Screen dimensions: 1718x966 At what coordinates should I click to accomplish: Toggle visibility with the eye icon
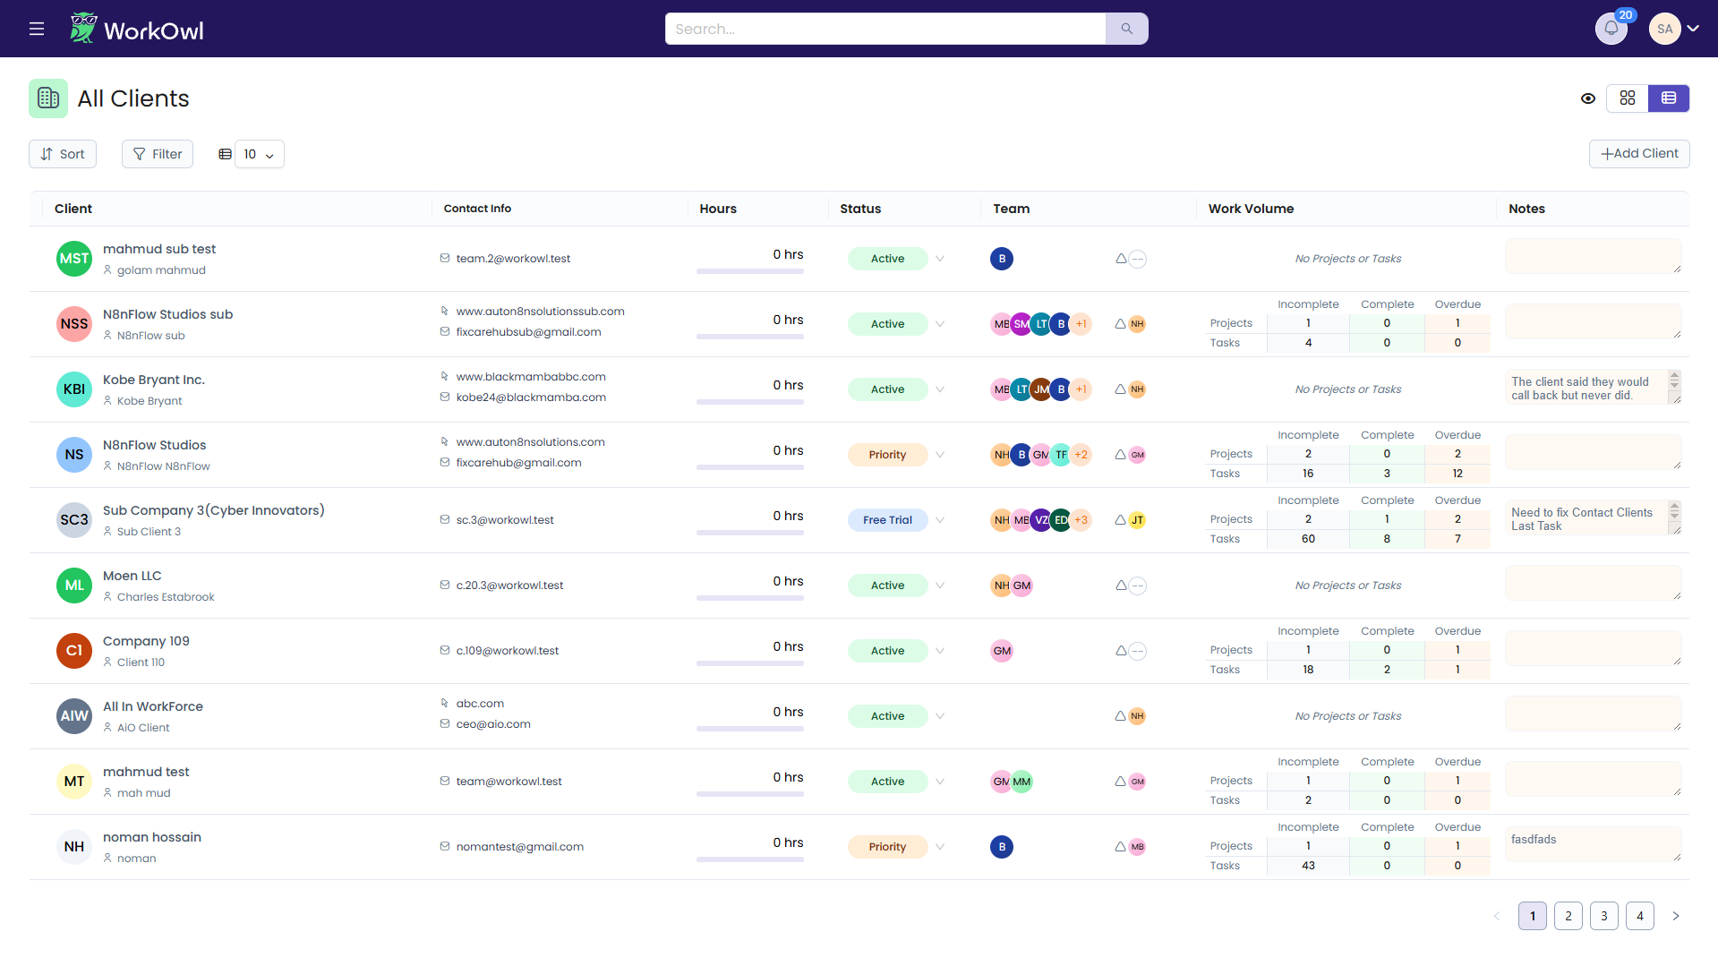tap(1588, 98)
